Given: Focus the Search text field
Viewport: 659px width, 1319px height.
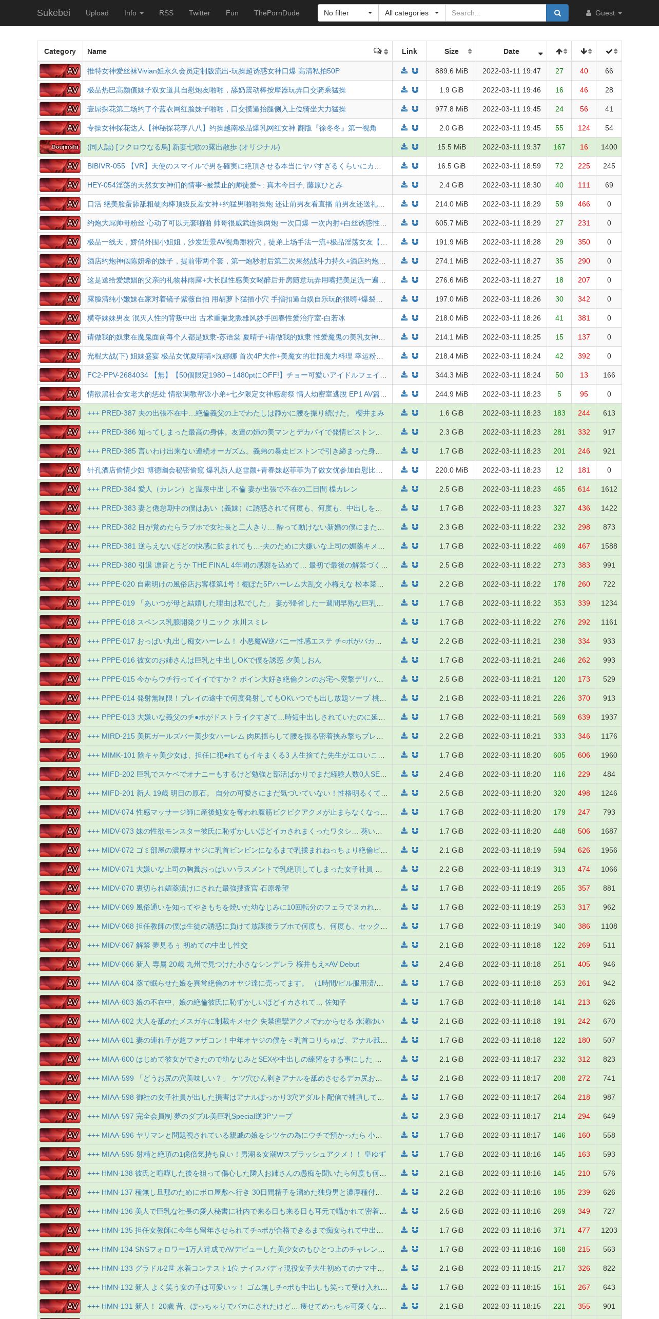Looking at the screenshot, I should click(495, 13).
